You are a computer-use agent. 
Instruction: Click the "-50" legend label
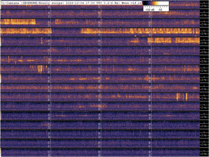tap(160, 10)
